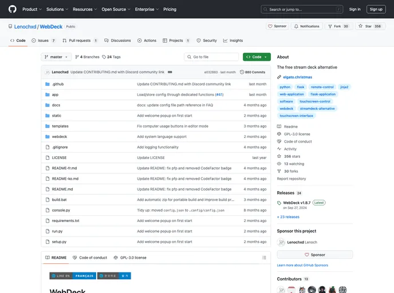Click the file icon beside setup.py
The image size is (394, 293).
47,241
